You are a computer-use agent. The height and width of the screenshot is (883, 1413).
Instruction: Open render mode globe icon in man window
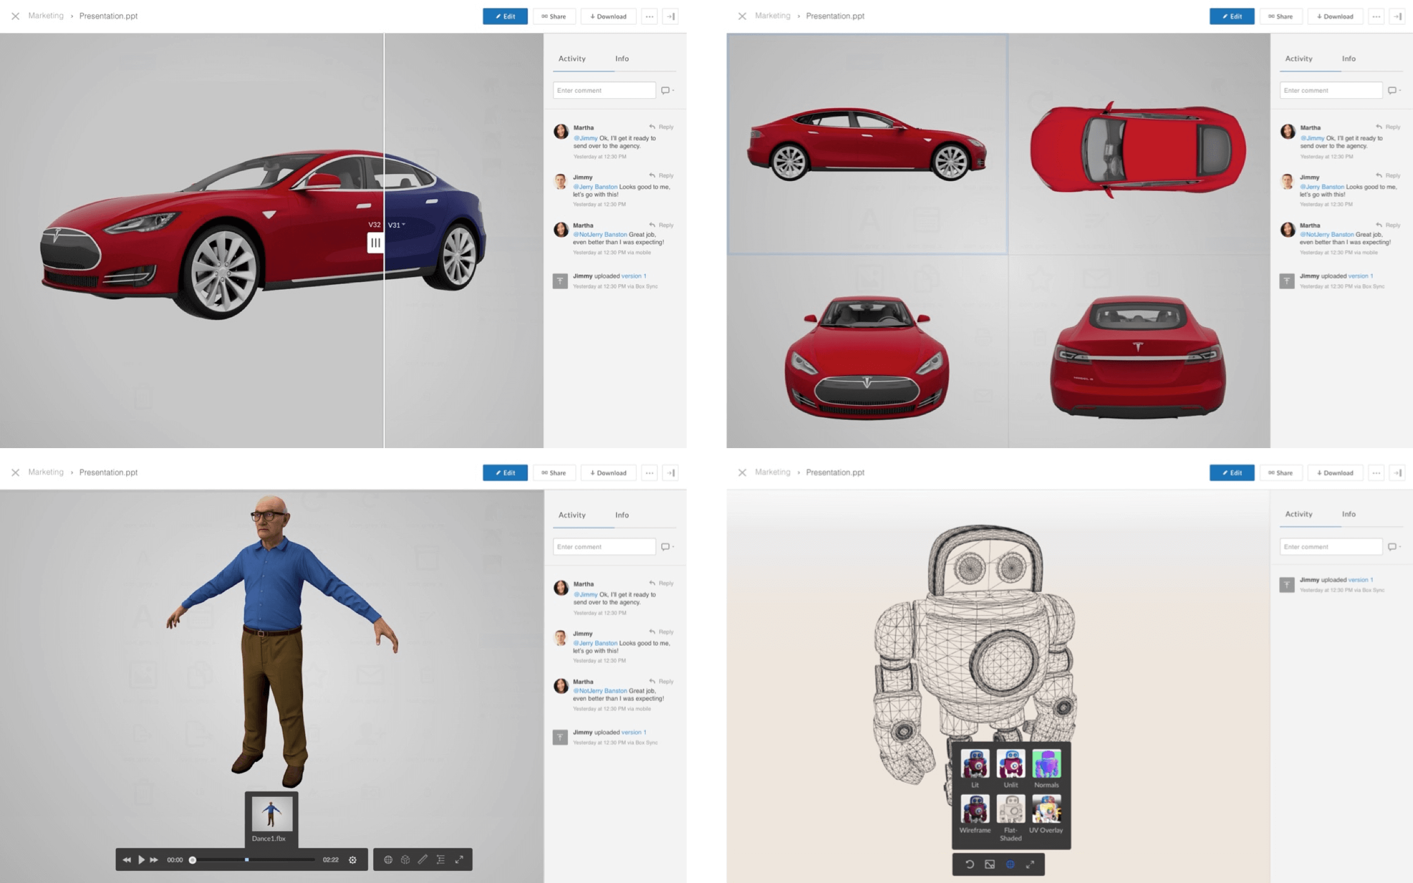(387, 860)
